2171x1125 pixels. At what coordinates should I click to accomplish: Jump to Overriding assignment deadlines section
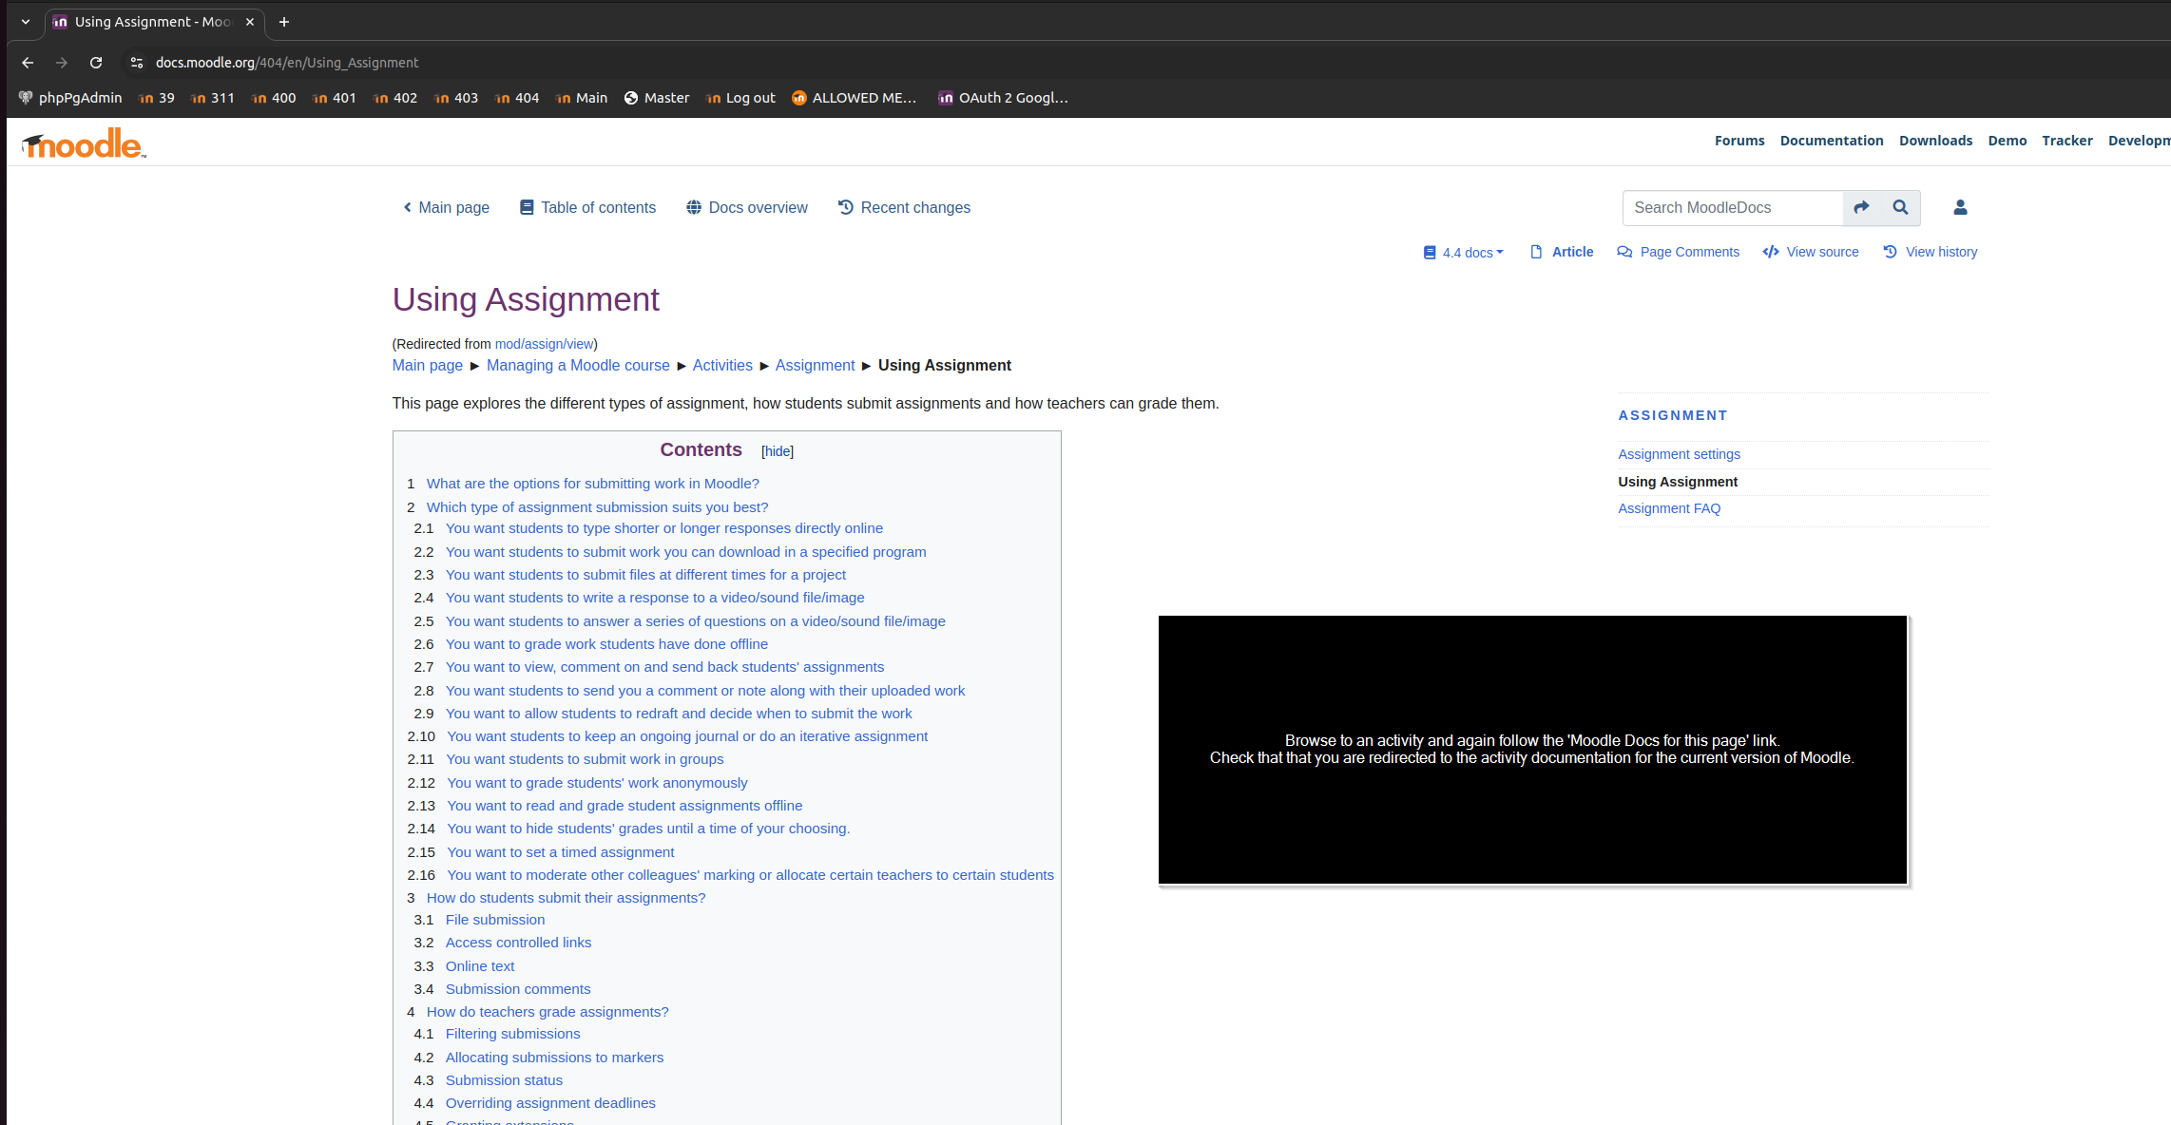coord(550,1103)
